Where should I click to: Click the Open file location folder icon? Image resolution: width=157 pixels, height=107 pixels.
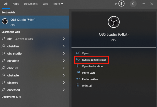click(78, 66)
